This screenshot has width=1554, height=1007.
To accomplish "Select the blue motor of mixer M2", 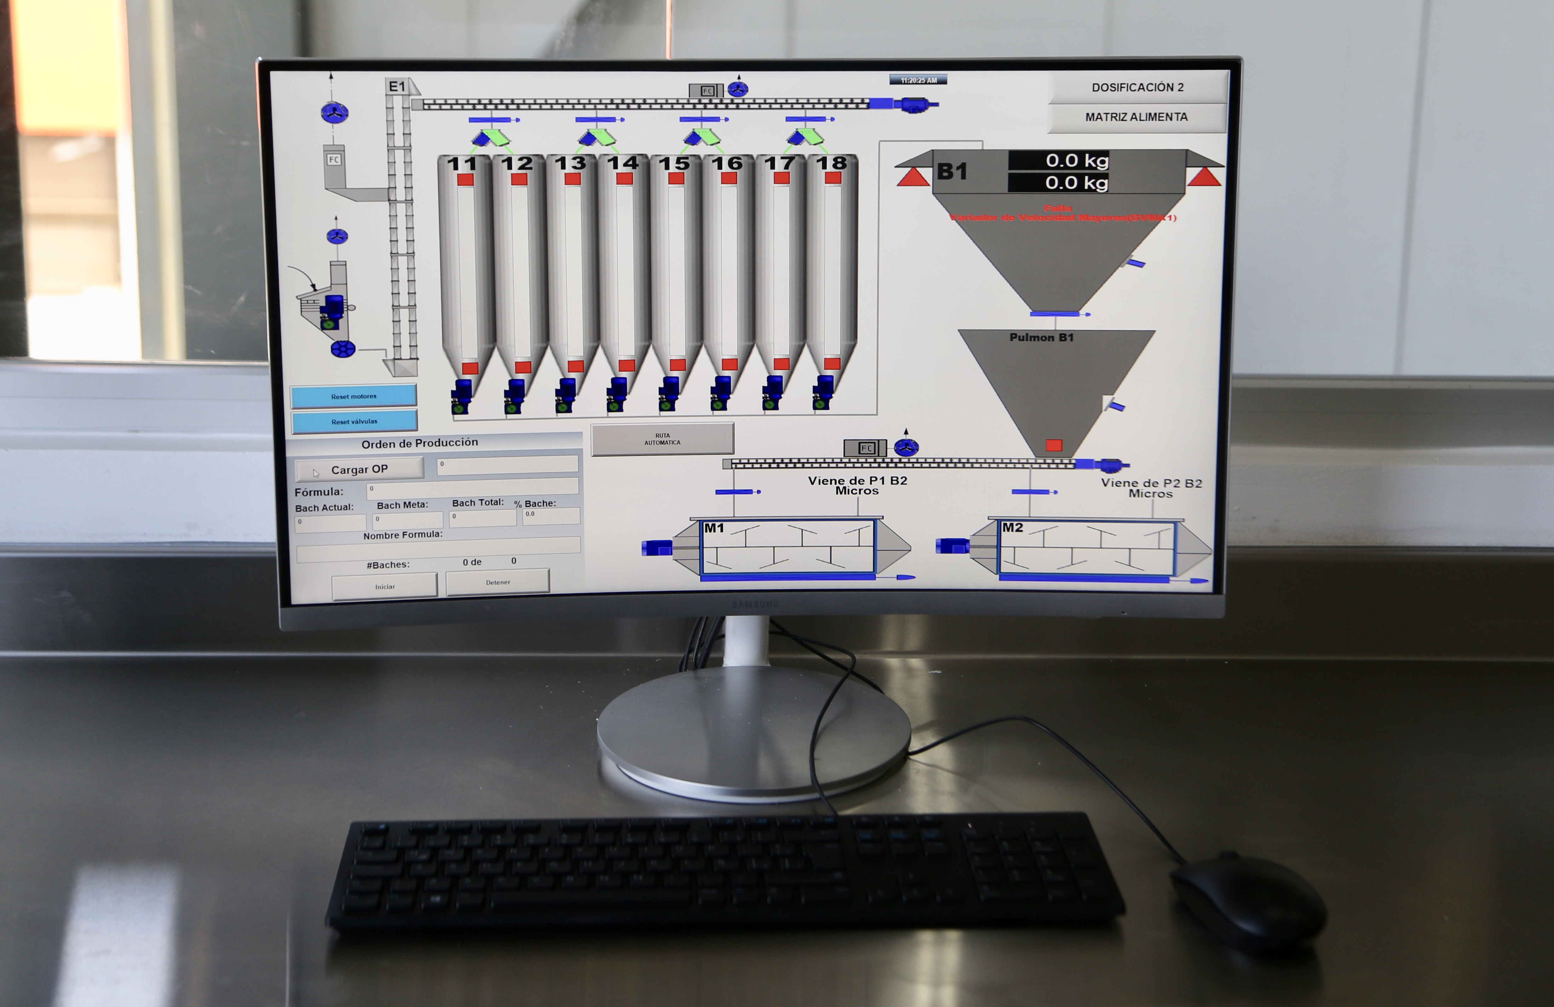I will coord(952,546).
